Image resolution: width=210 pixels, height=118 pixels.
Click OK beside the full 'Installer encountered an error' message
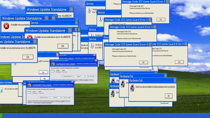tap(63, 46)
